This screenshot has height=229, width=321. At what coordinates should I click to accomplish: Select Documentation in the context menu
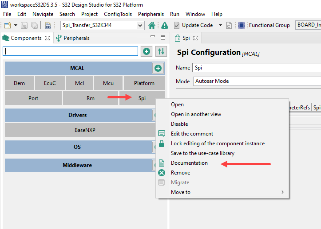(189, 163)
